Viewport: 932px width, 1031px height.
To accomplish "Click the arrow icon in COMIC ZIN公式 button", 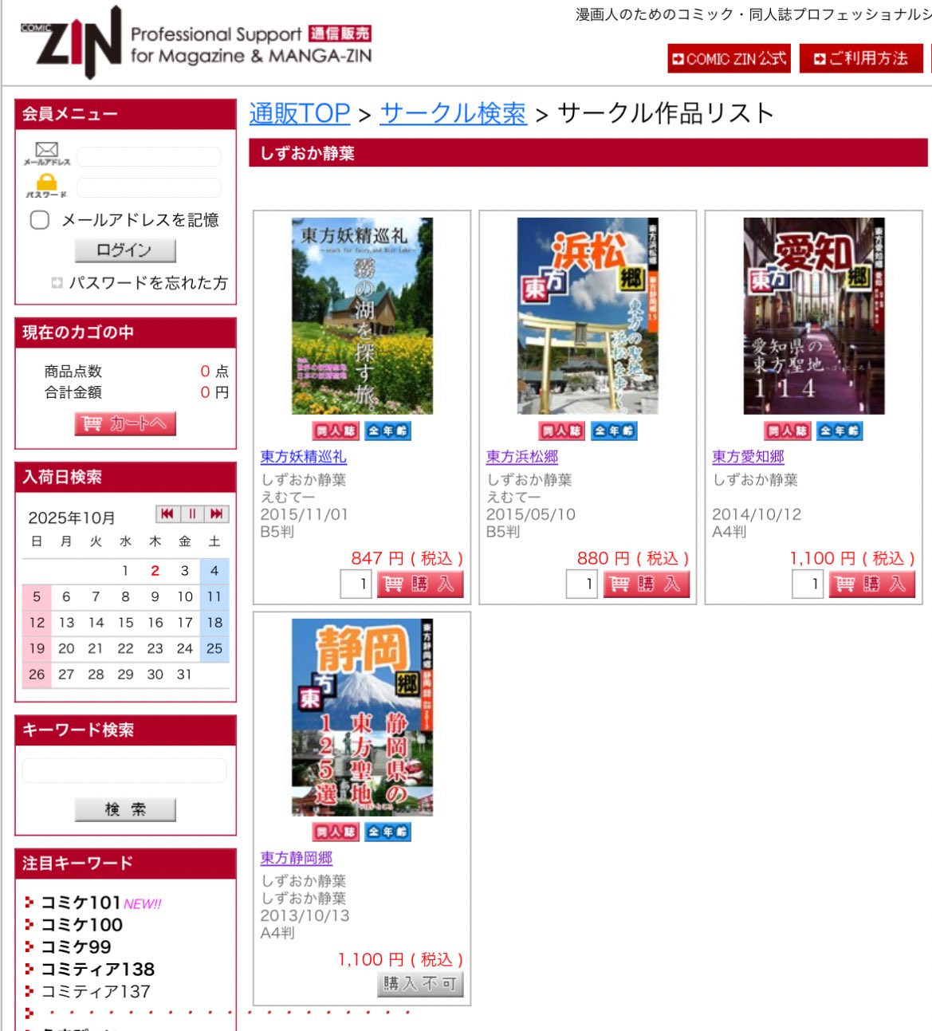I will click(x=678, y=57).
